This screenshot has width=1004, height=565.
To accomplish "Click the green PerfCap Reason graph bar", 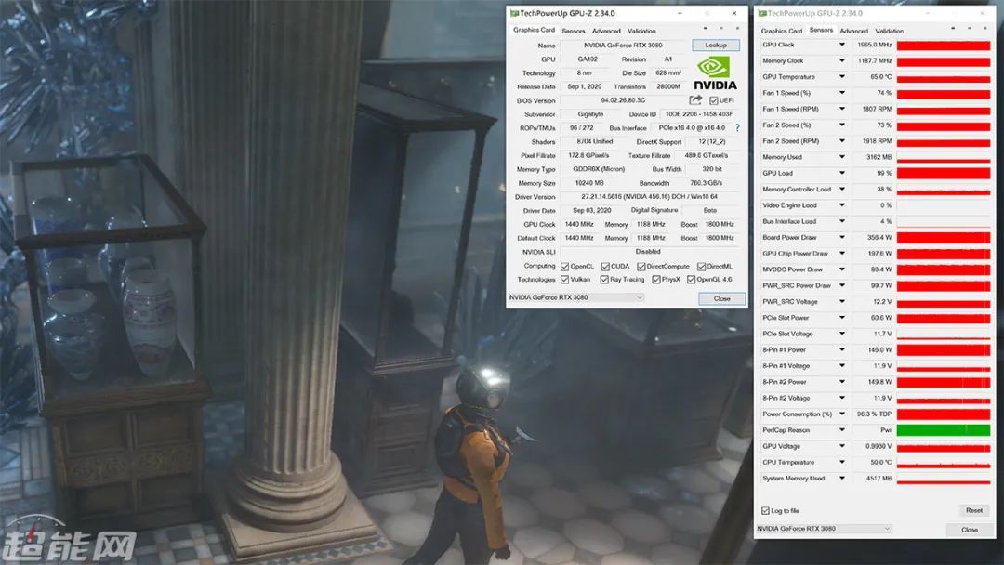I will coord(944,430).
